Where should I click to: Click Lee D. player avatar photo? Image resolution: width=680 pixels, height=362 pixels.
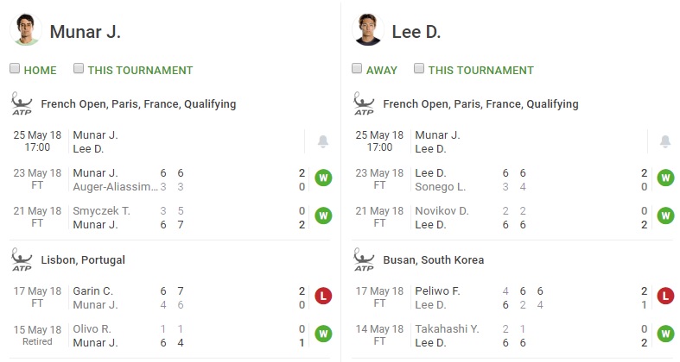[368, 30]
